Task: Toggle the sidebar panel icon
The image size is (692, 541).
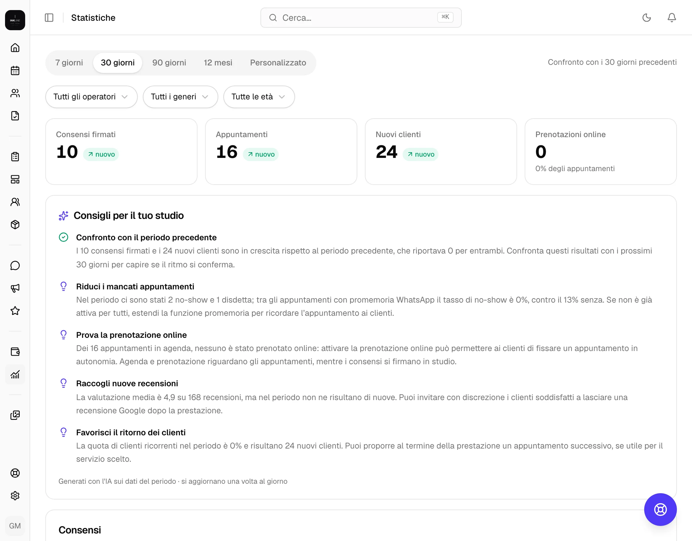Action: 49,17
